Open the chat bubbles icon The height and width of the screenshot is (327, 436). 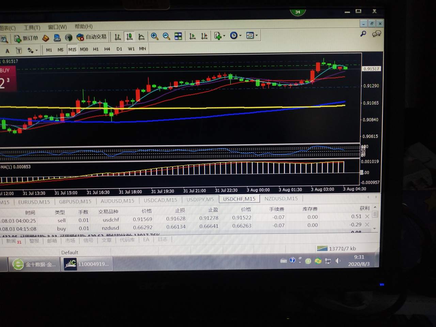376,34
